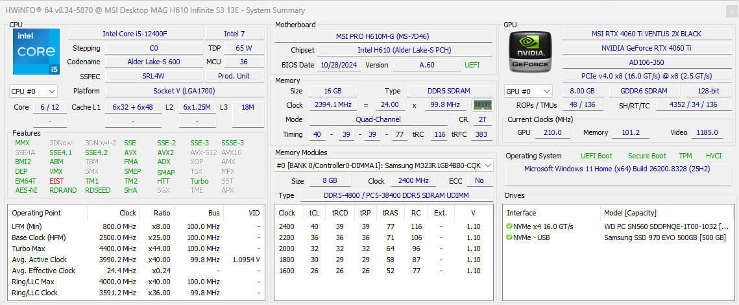This screenshot has width=739, height=305.
Task: Select the BIOS date 10/28/2024 field
Action: (339, 65)
